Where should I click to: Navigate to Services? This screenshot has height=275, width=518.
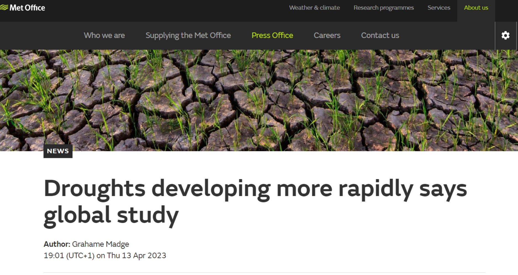(439, 7)
